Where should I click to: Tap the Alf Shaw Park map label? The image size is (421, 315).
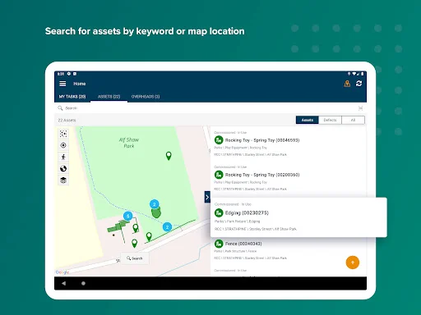(x=129, y=143)
